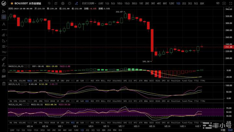Open the search magnifier beside pair name
This screenshot has width=234, height=132.
(49, 3)
